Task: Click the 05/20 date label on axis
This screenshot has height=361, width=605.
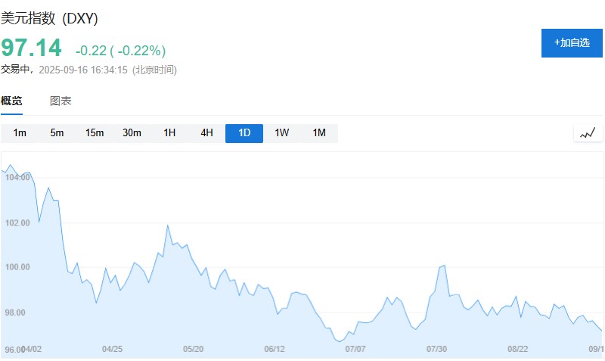Action: [193, 349]
